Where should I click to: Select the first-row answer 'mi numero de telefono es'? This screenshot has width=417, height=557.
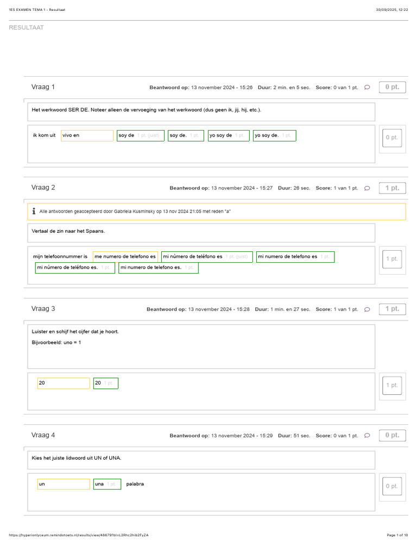pos(295,257)
